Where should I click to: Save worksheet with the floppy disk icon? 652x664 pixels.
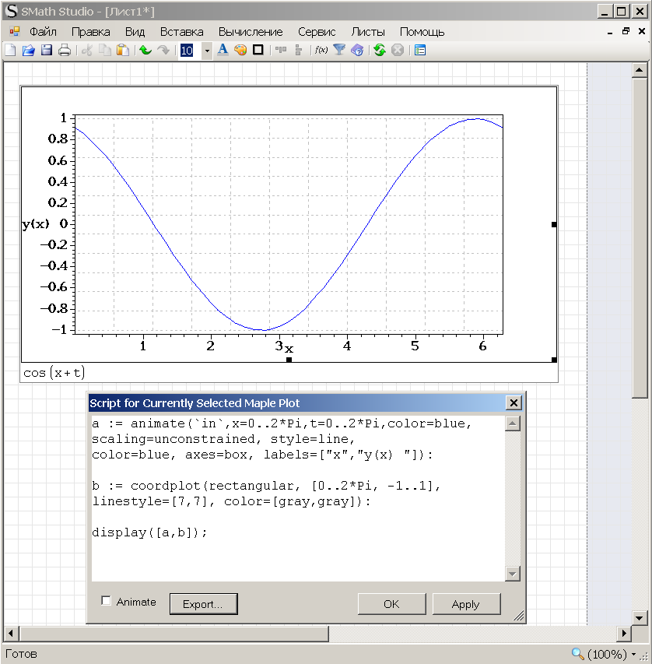(x=46, y=51)
